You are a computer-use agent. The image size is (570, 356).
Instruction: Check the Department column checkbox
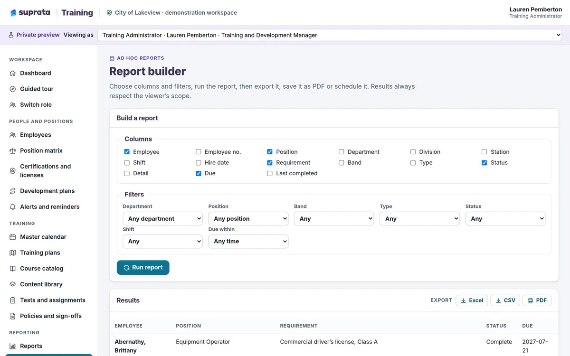point(342,152)
